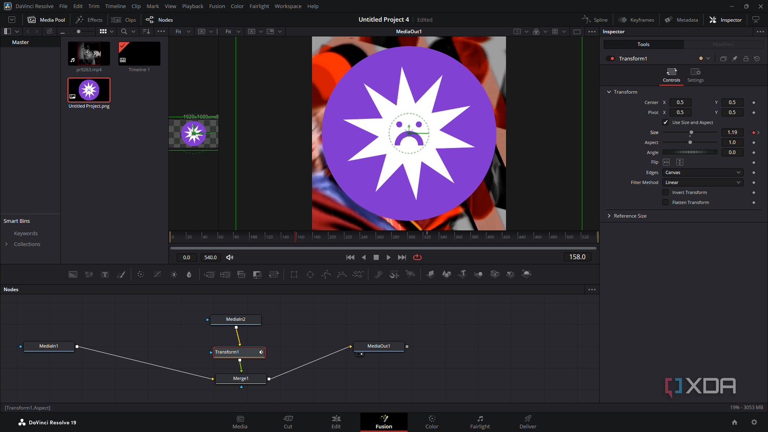Click the vertical Flip icon
Viewport: 768px width, 432px height.
point(680,162)
